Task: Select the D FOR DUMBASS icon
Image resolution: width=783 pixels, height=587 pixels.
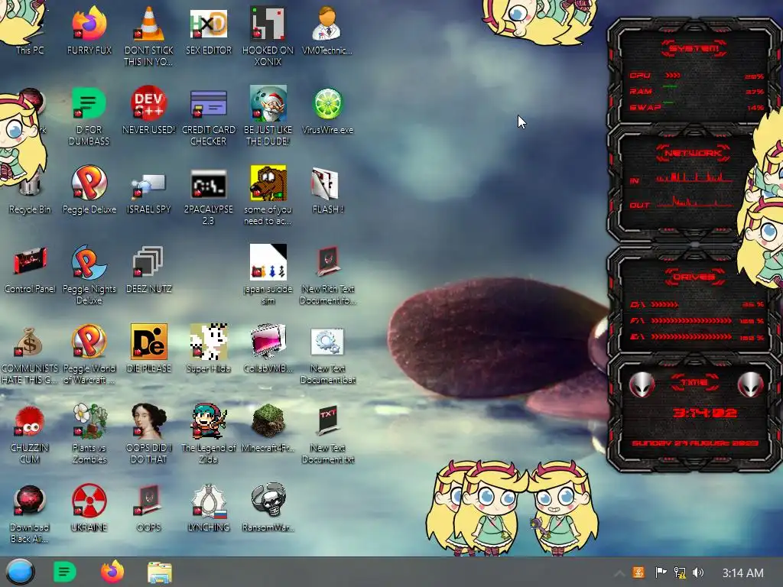Action: pyautogui.click(x=89, y=116)
